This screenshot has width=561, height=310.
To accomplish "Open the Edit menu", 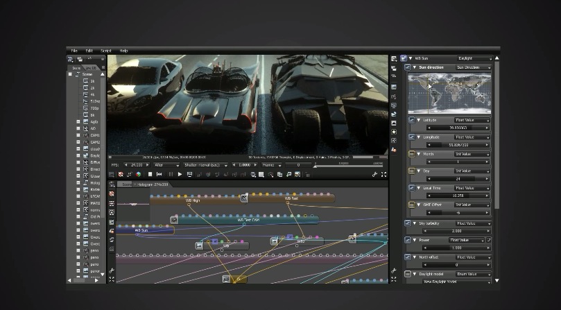I will click(x=89, y=51).
